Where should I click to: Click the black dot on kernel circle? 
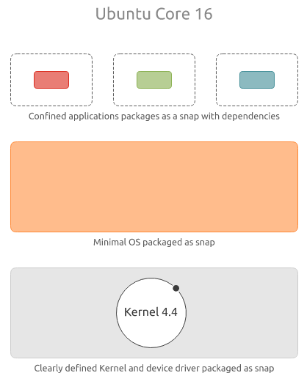176,288
